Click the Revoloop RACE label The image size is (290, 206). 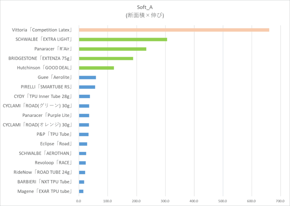[53, 163]
